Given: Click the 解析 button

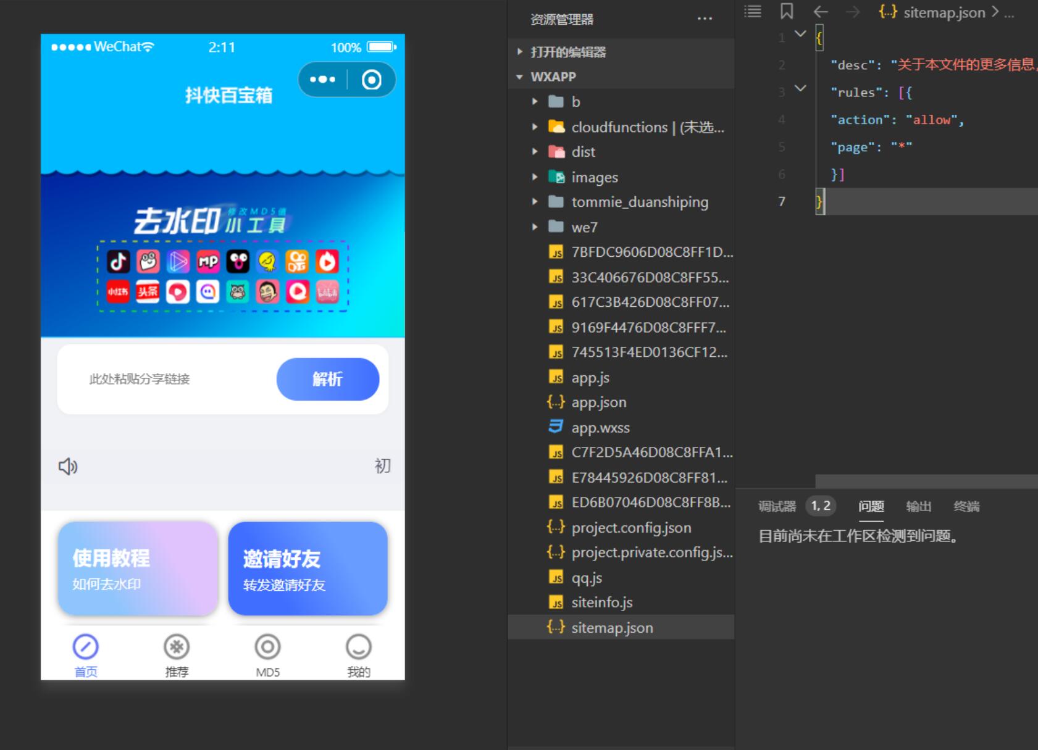Looking at the screenshot, I should pyautogui.click(x=328, y=379).
